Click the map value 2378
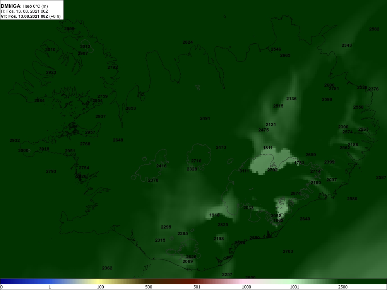This screenshot has height=290, width=387. [153, 180]
